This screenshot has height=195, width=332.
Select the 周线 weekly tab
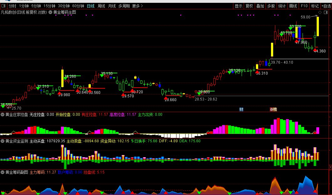click(x=101, y=6)
